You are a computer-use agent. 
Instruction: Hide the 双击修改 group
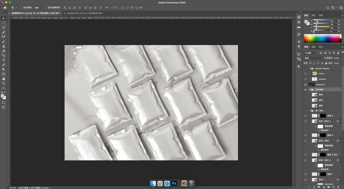[305, 90]
